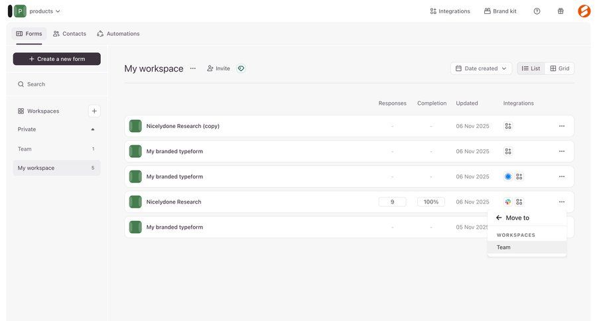The width and height of the screenshot is (597, 321).
Task: Click the Search field in sidebar
Action: point(57,84)
